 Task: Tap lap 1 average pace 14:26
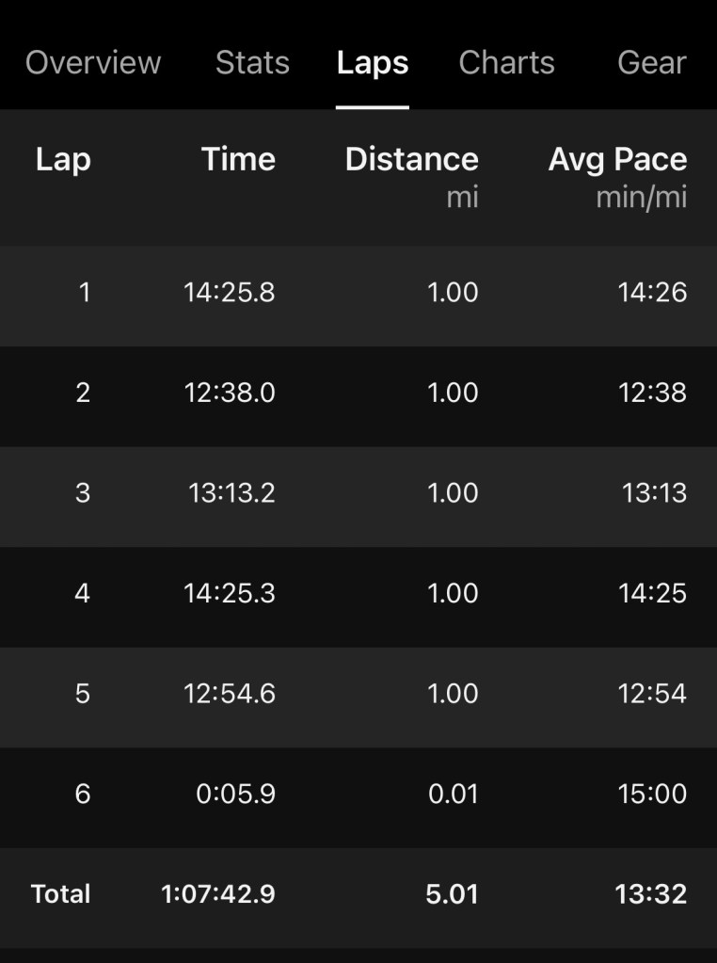(652, 293)
